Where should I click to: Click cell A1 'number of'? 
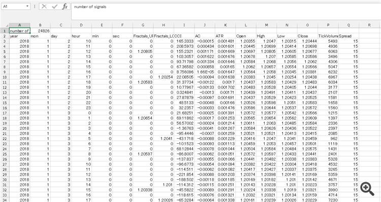[x=19, y=31]
